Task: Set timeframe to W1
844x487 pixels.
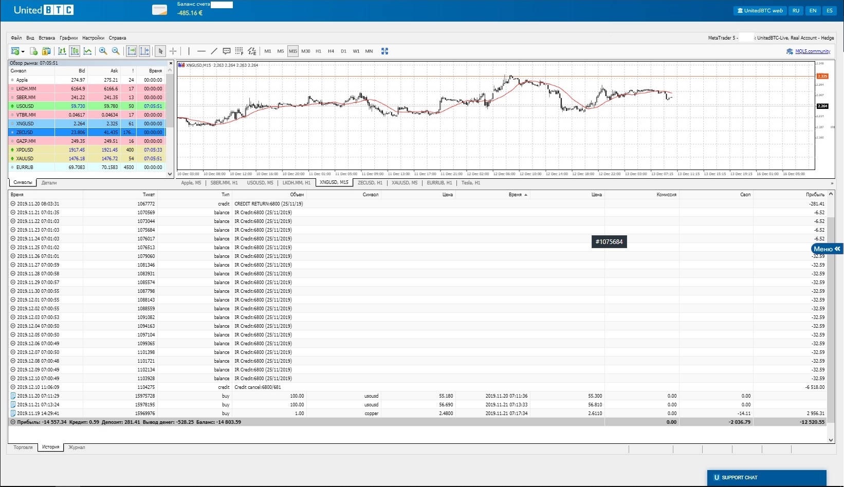Action: (x=356, y=51)
